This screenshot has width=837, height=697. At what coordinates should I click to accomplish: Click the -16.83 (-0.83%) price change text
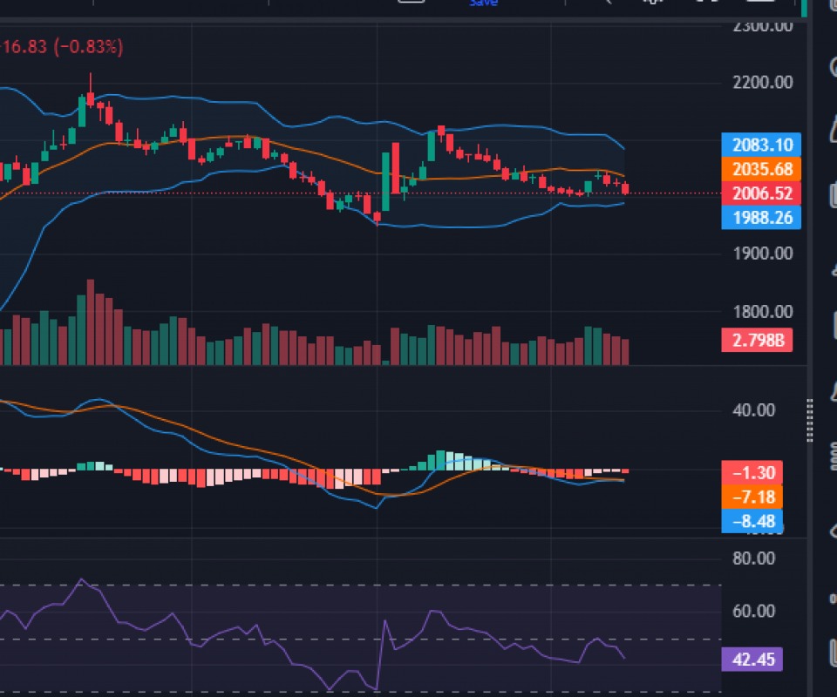(61, 47)
